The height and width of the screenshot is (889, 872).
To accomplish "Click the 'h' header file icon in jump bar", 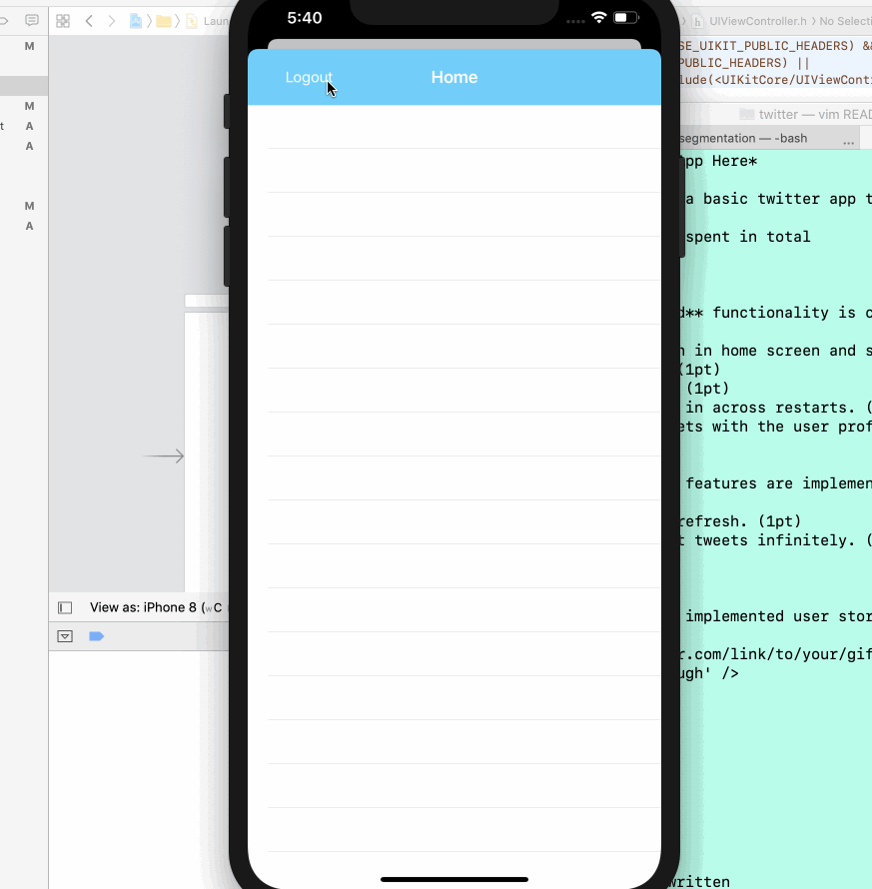I will click(698, 21).
